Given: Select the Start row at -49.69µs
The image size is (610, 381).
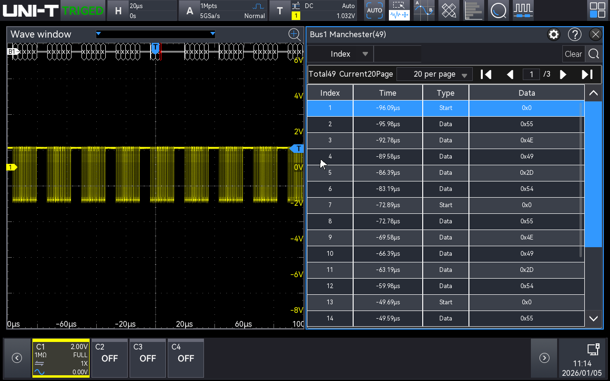Looking at the screenshot, I should pos(446,302).
